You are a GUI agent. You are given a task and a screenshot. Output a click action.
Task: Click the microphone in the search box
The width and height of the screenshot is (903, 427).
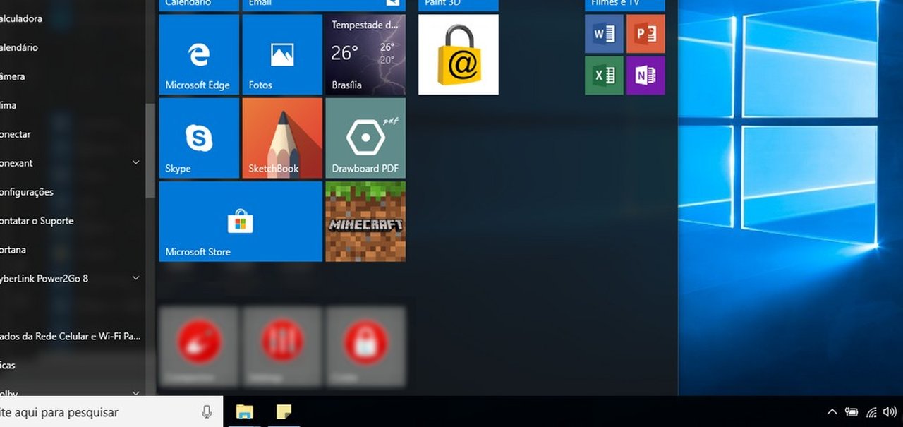207,412
